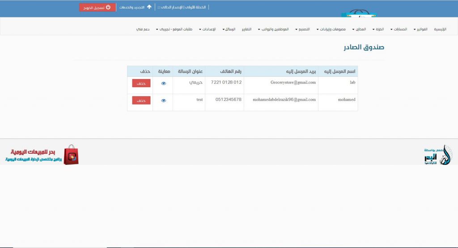Go to الرئيسية home page
This screenshot has height=248, width=458.
440,29
